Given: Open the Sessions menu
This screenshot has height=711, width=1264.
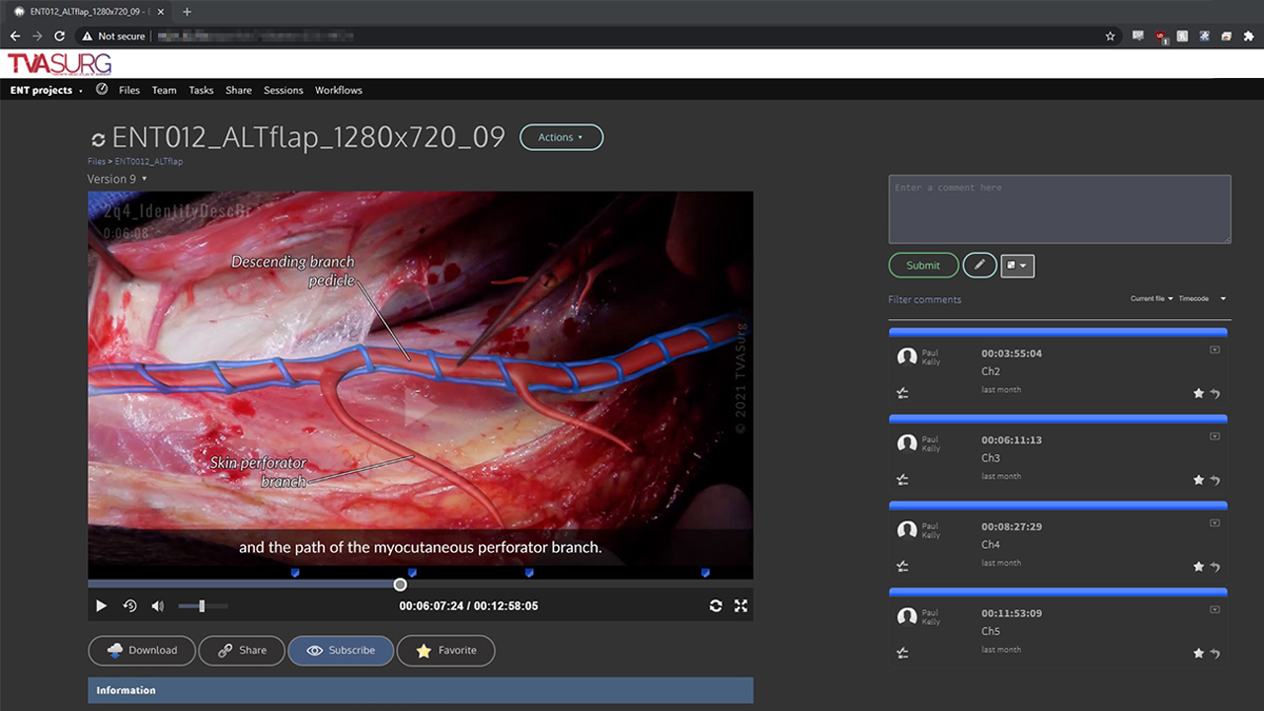Looking at the screenshot, I should point(283,90).
